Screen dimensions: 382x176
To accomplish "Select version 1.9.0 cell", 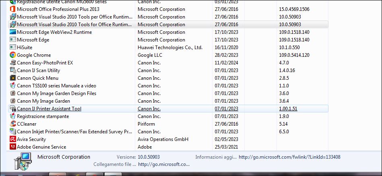I will (x=284, y=116).
